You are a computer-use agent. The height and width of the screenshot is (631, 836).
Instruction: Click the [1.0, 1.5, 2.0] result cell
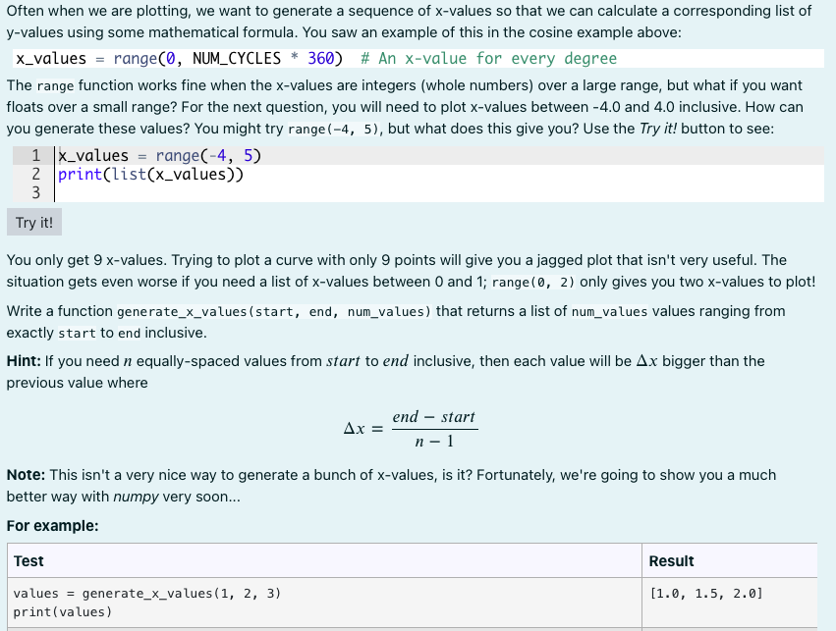pyautogui.click(x=704, y=593)
